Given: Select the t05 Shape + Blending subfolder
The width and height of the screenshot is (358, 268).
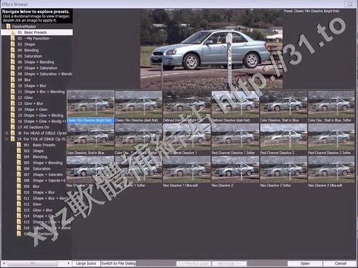Looking at the screenshot, I should [x=43, y=163].
